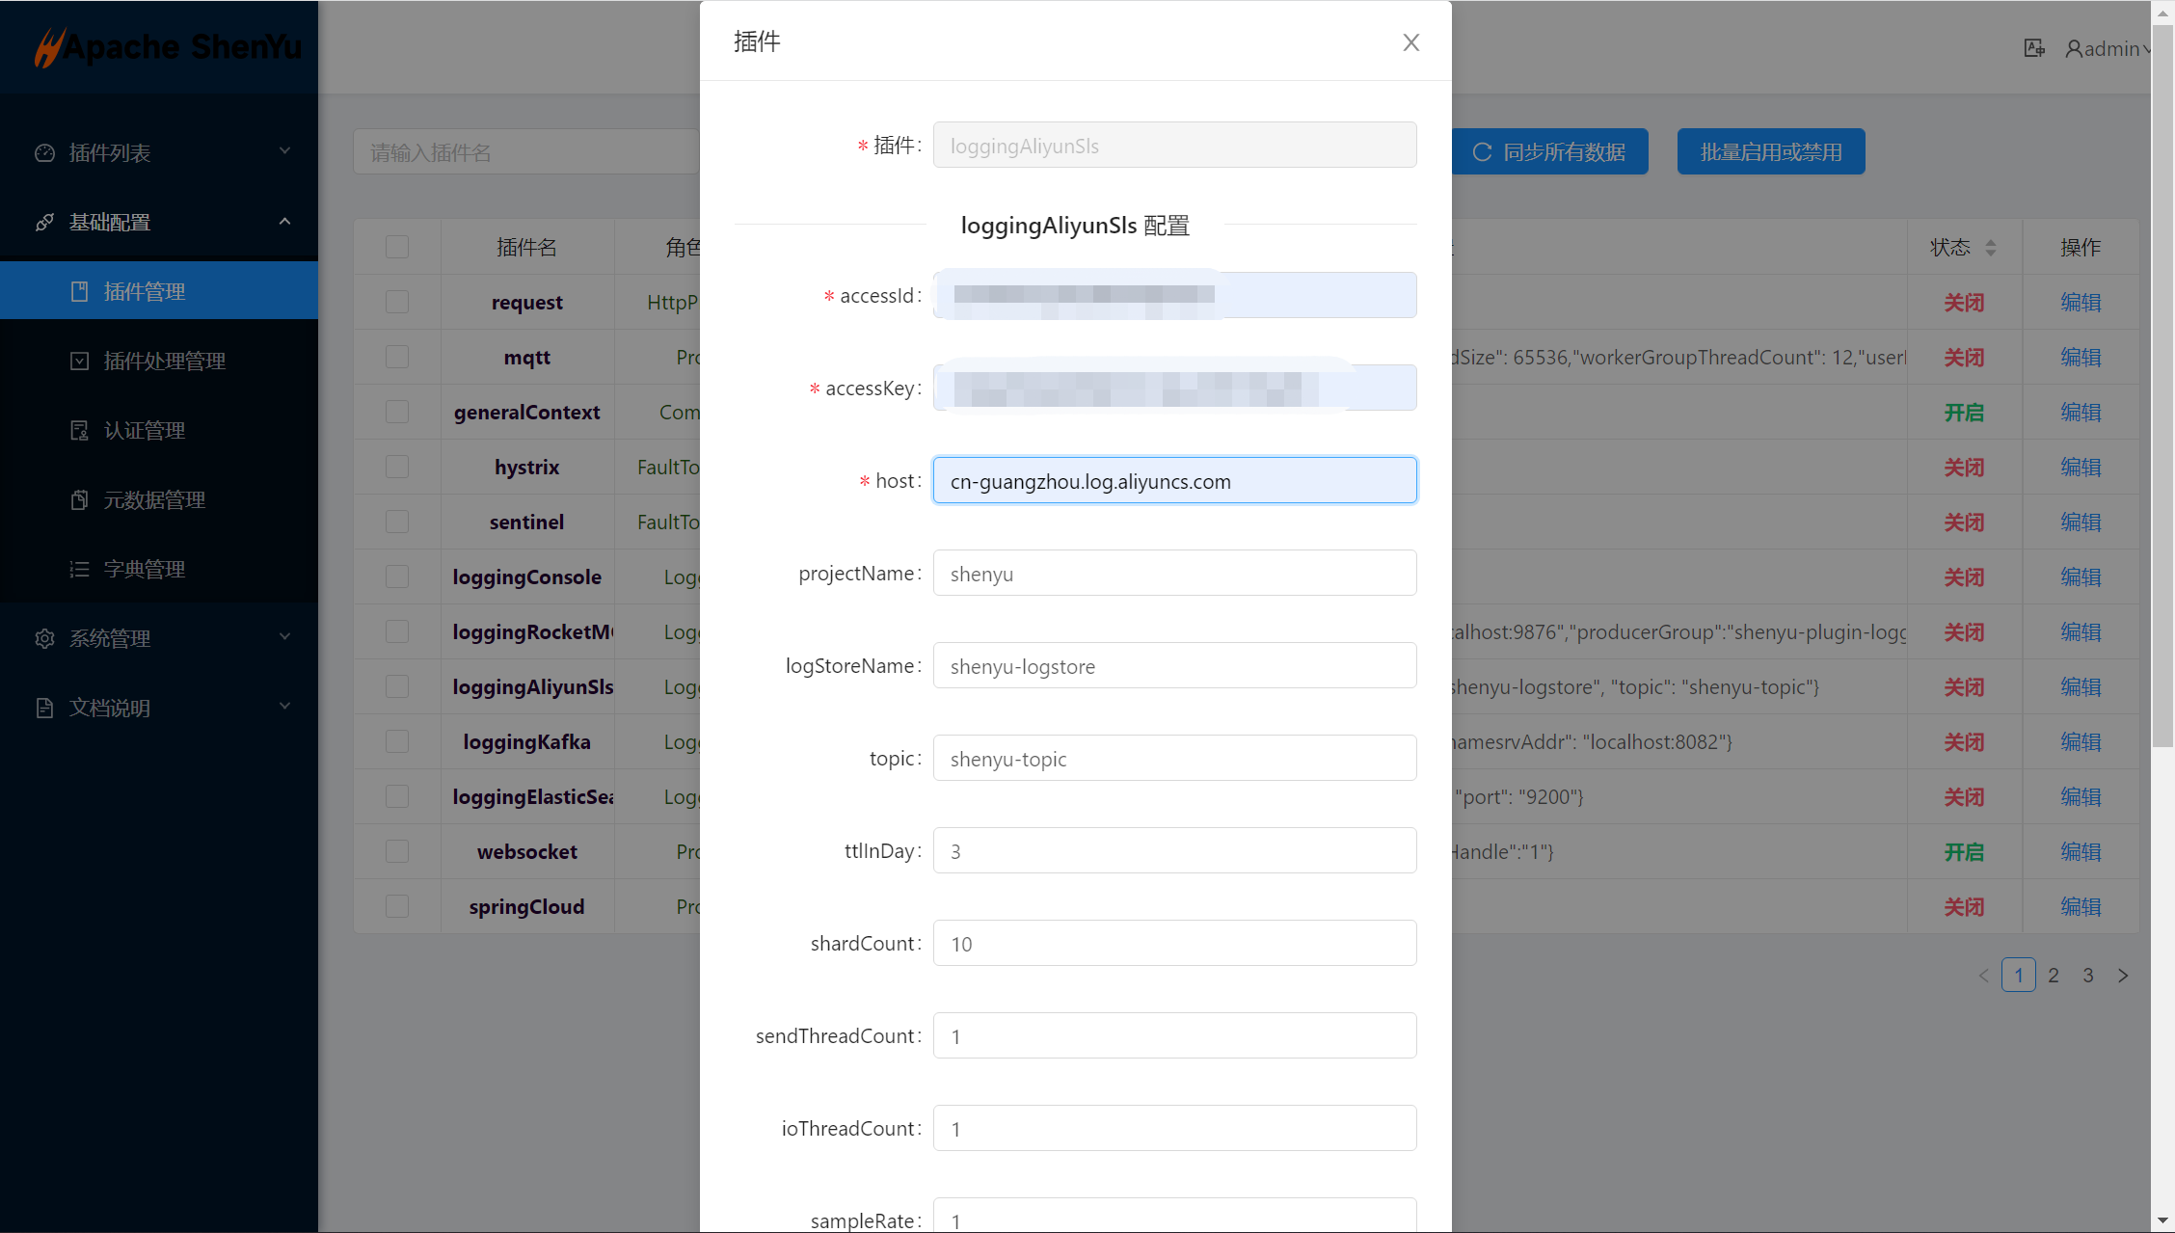Close the 插件 dialog with X

click(1410, 42)
